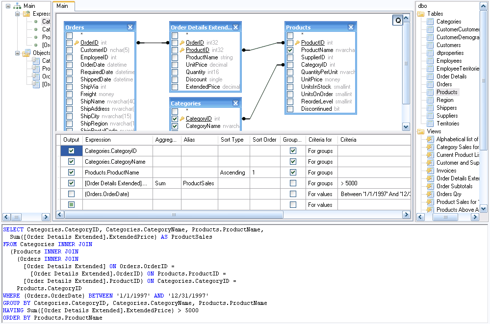490x324 pixels.
Task: Click the Employees table icon
Action: click(x=430, y=61)
